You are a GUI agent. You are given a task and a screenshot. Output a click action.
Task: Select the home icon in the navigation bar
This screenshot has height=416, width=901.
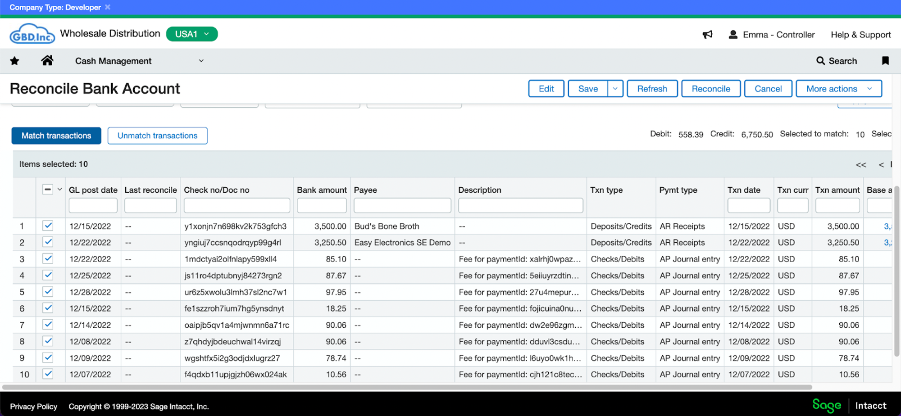(47, 61)
